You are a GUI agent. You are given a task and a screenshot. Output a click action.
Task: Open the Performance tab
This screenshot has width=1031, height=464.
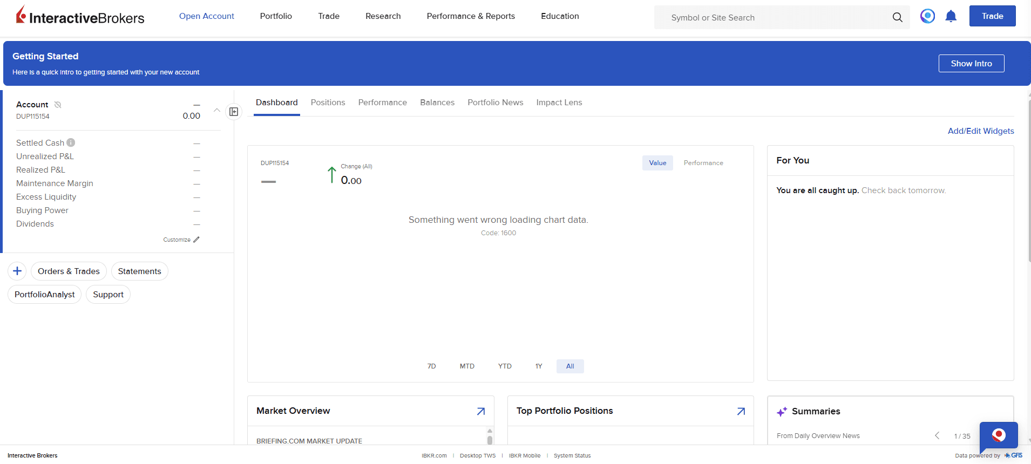coord(383,103)
